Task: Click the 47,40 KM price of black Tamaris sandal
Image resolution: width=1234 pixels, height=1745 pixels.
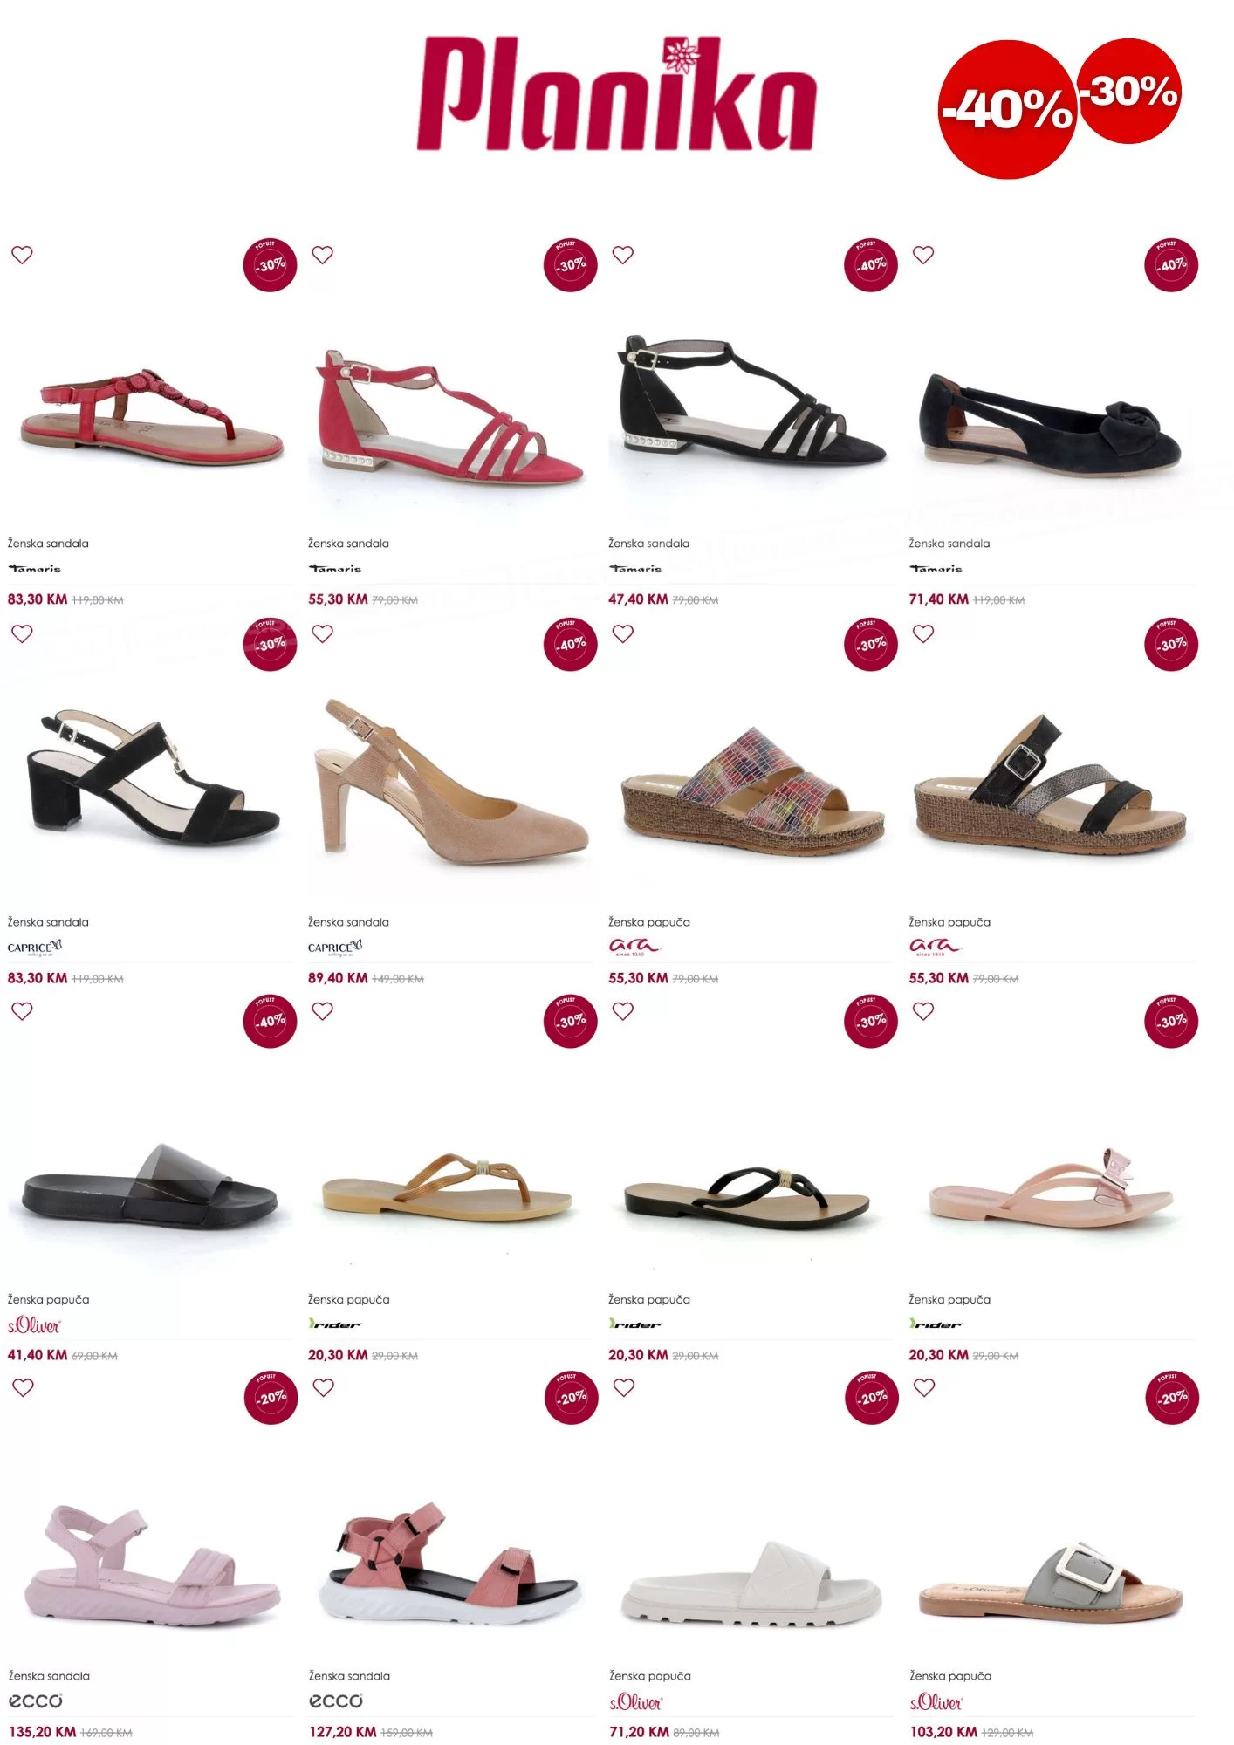Action: 638,599
